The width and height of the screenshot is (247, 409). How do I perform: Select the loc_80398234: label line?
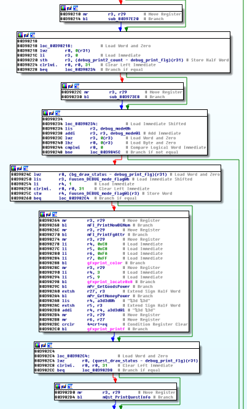point(82,124)
